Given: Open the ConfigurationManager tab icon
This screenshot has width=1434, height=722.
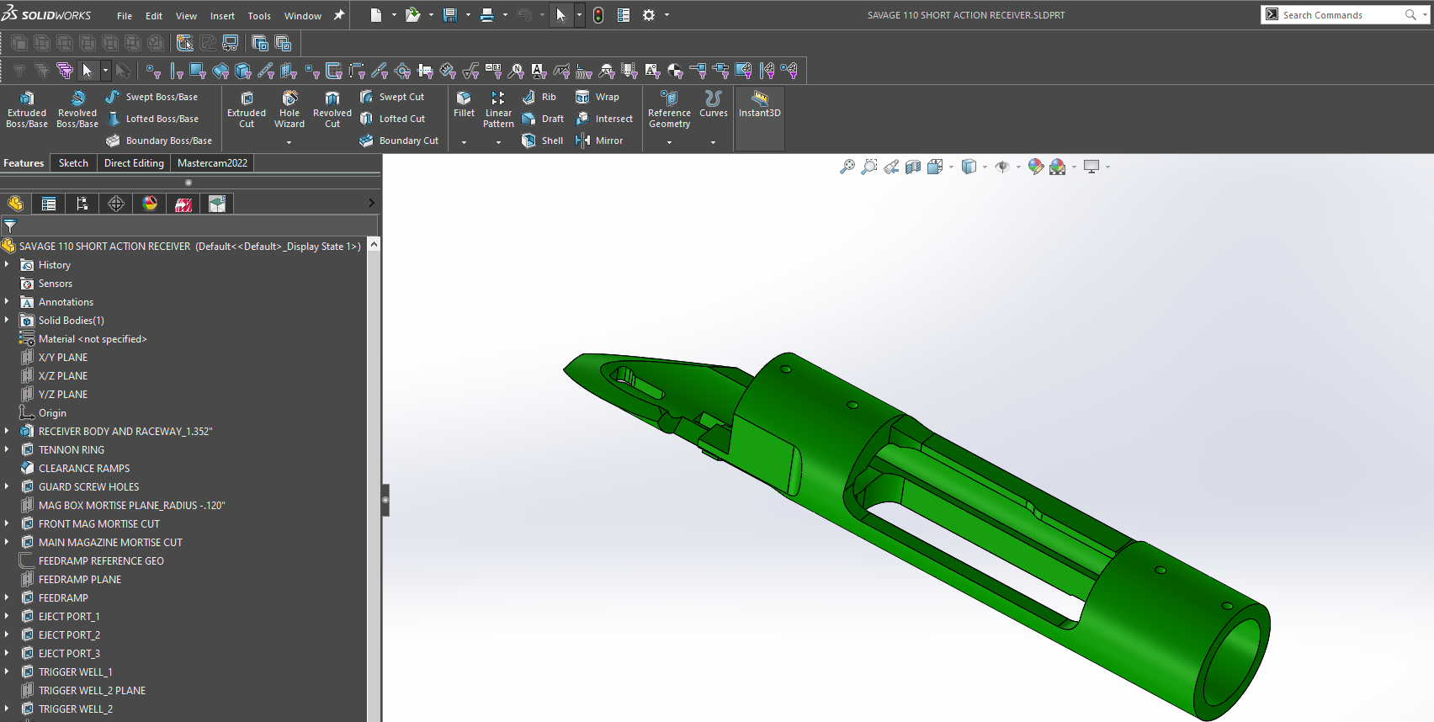Looking at the screenshot, I should coord(82,204).
